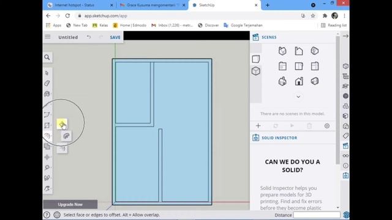This screenshot has width=392, height=220.
Task: Bookmark this page with star
Action: tap(313, 16)
